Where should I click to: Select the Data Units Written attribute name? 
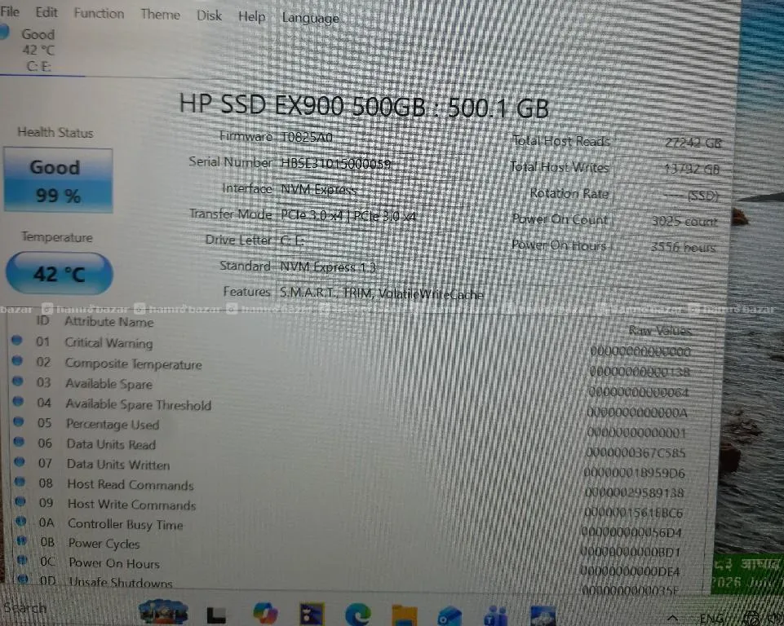(x=118, y=464)
